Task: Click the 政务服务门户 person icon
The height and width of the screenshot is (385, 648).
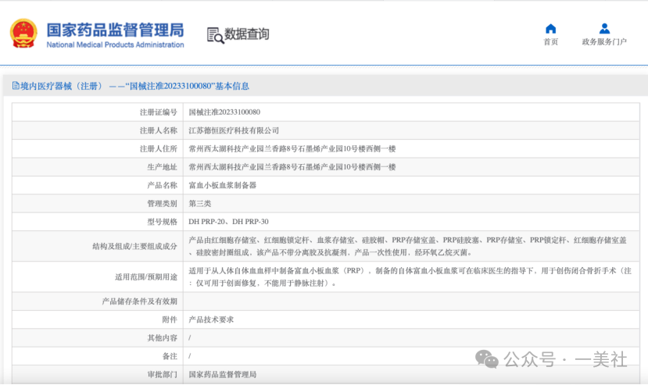Action: (x=604, y=28)
